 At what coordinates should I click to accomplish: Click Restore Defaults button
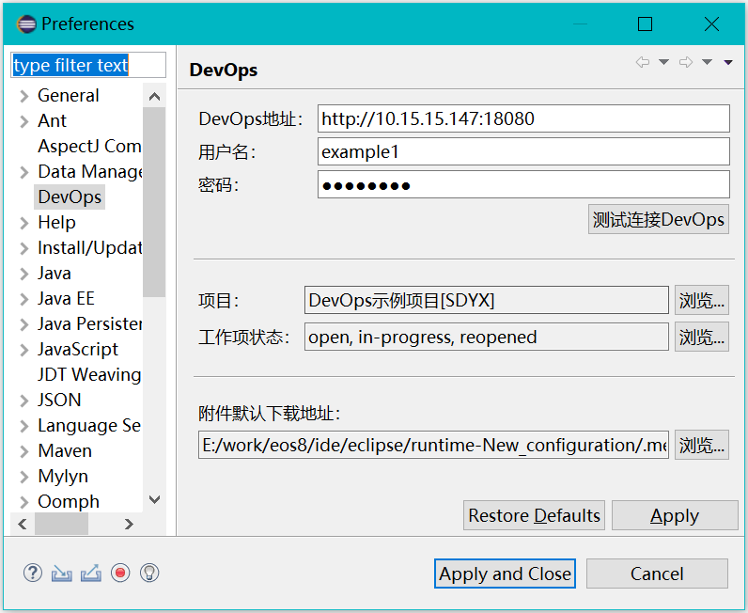[534, 515]
